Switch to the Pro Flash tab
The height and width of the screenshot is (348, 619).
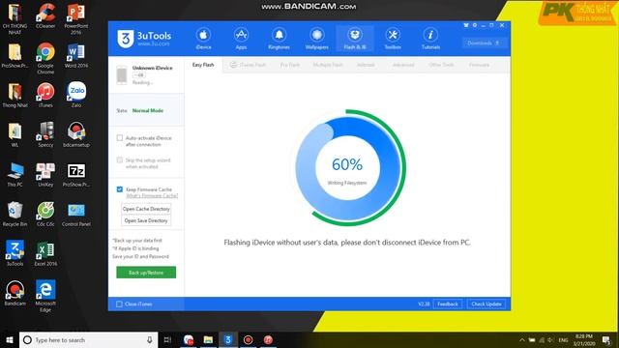click(x=290, y=65)
